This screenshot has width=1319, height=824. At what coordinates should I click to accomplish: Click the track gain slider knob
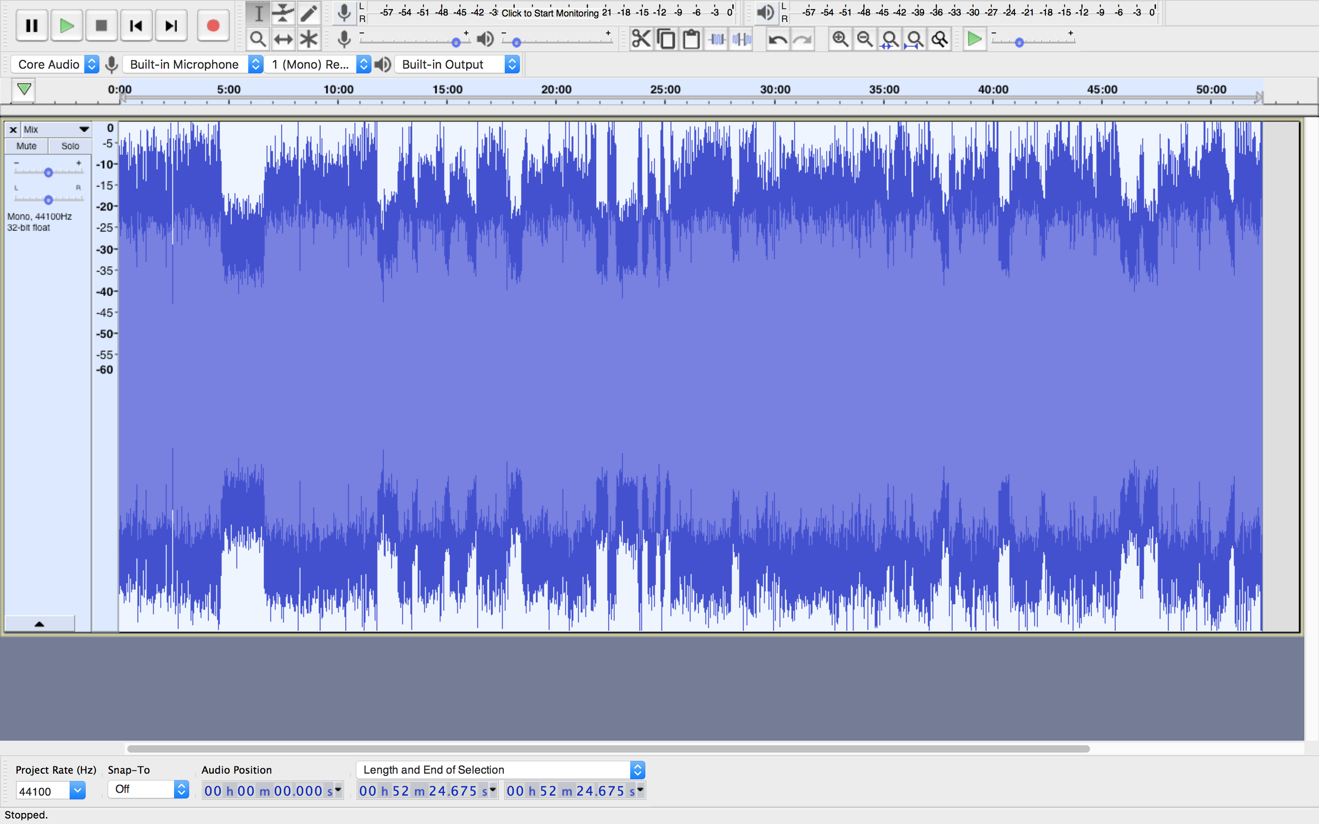(x=48, y=173)
